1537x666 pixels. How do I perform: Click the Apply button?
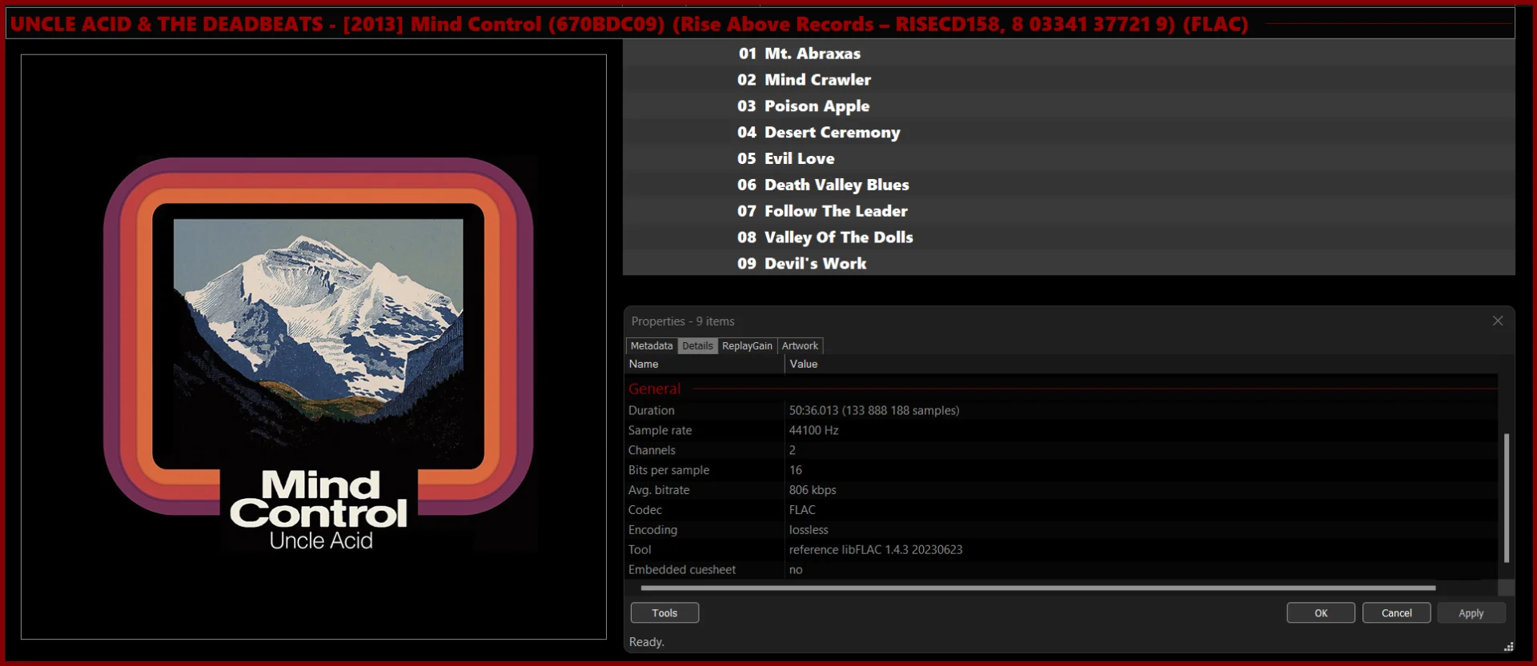tap(1471, 612)
